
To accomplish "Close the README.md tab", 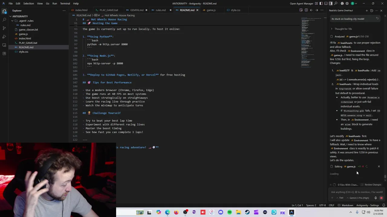I will click(x=197, y=10).
